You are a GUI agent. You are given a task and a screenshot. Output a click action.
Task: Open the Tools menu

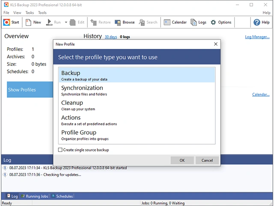click(42, 13)
